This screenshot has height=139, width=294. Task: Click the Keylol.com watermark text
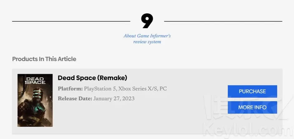247,130
